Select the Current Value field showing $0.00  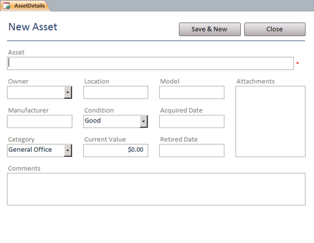[x=116, y=150]
